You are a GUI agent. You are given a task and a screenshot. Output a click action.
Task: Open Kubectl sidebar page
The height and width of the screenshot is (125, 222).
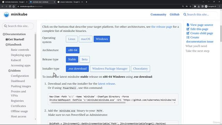point(16,60)
